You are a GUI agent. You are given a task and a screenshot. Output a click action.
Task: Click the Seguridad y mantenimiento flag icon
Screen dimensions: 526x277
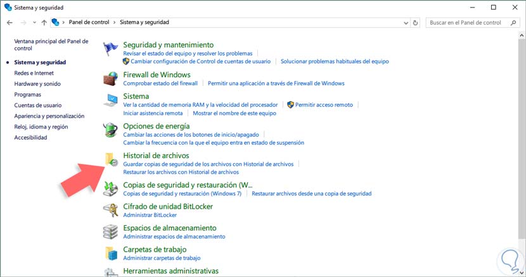tap(110, 49)
